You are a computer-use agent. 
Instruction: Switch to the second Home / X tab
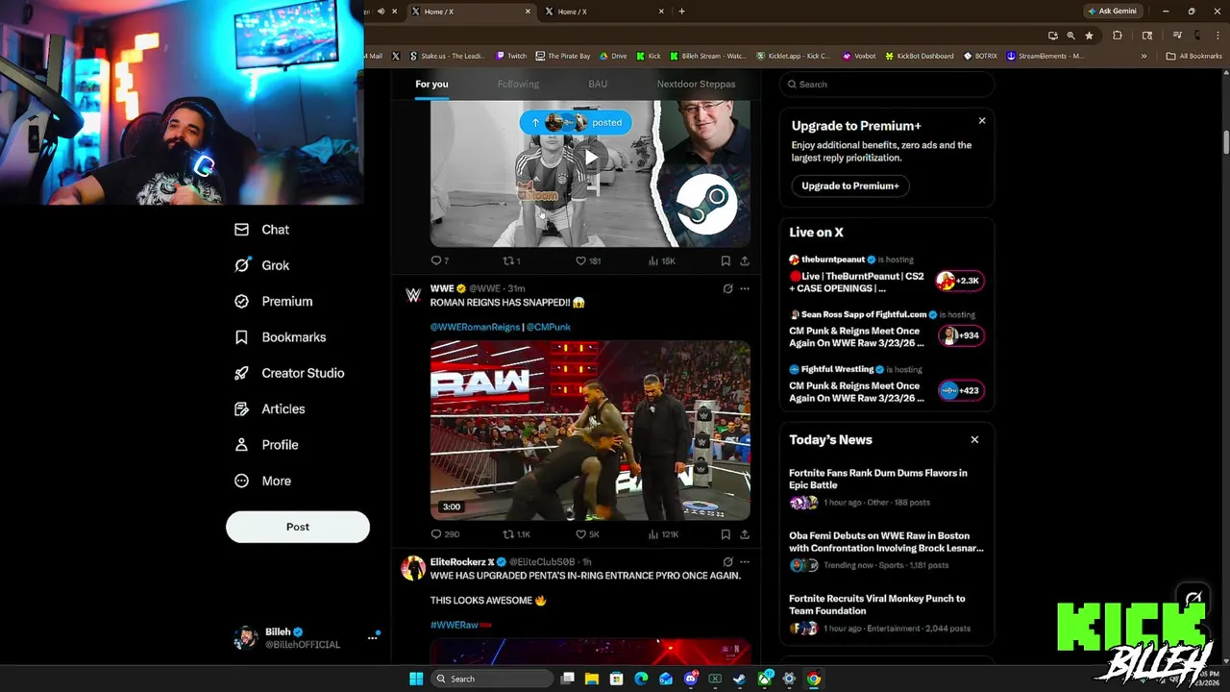coord(603,12)
